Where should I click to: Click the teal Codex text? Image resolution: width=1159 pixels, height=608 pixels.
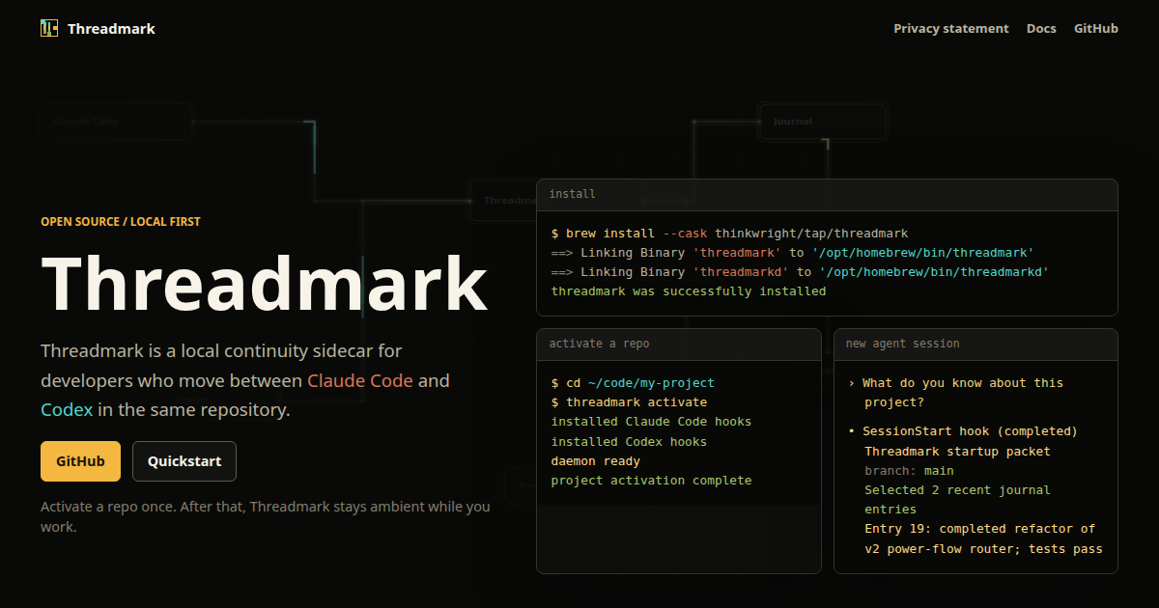click(x=67, y=409)
